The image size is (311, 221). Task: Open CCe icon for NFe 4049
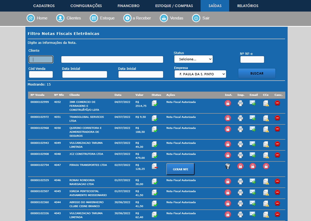tap(266, 144)
